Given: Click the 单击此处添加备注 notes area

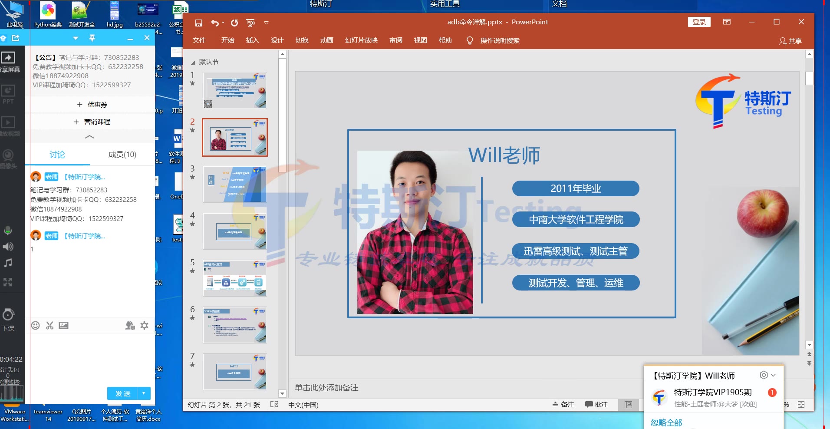Looking at the screenshot, I should [326, 387].
